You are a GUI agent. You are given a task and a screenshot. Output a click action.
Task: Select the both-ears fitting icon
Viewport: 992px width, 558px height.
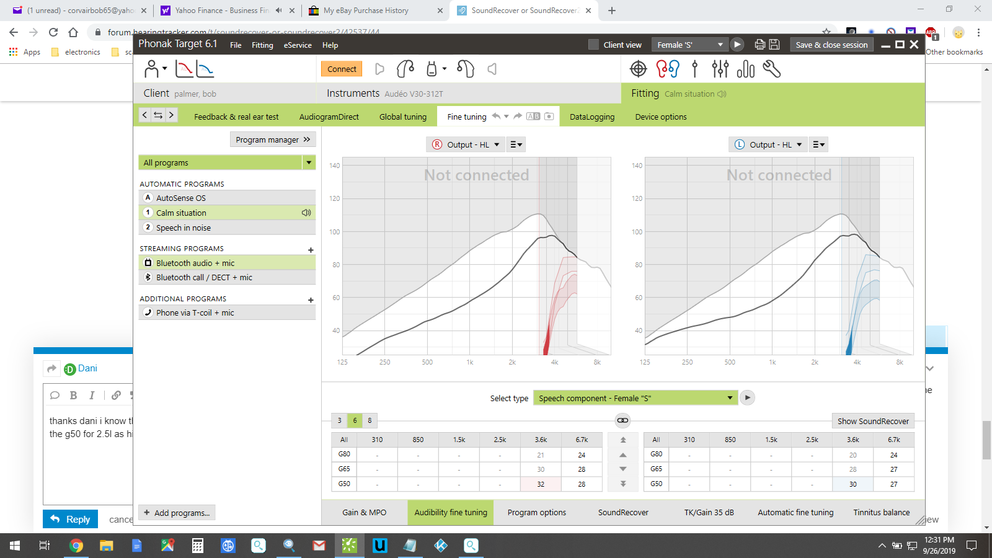tap(668, 69)
